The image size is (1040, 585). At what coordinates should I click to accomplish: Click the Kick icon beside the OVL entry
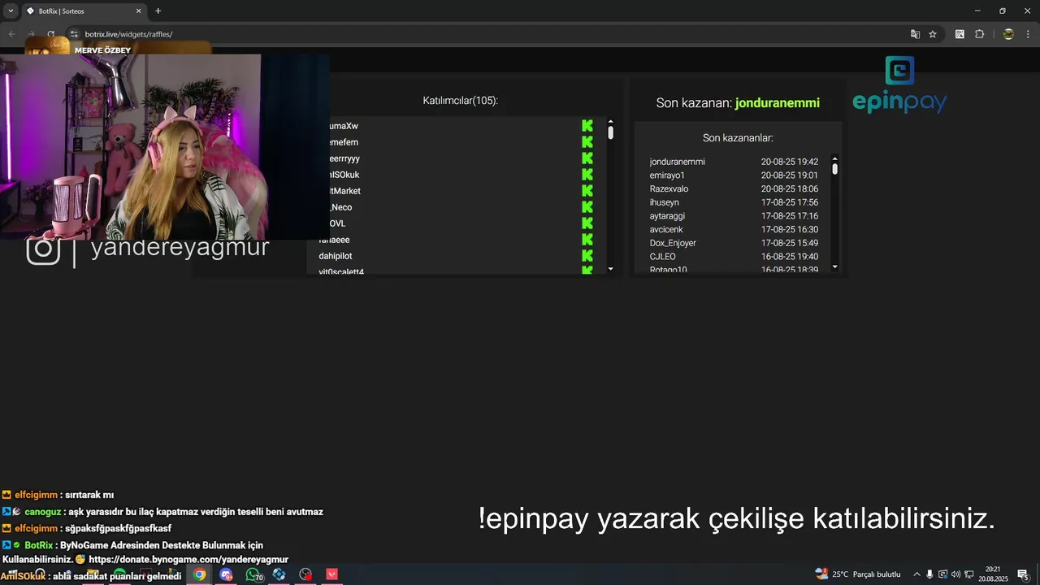pos(587,223)
